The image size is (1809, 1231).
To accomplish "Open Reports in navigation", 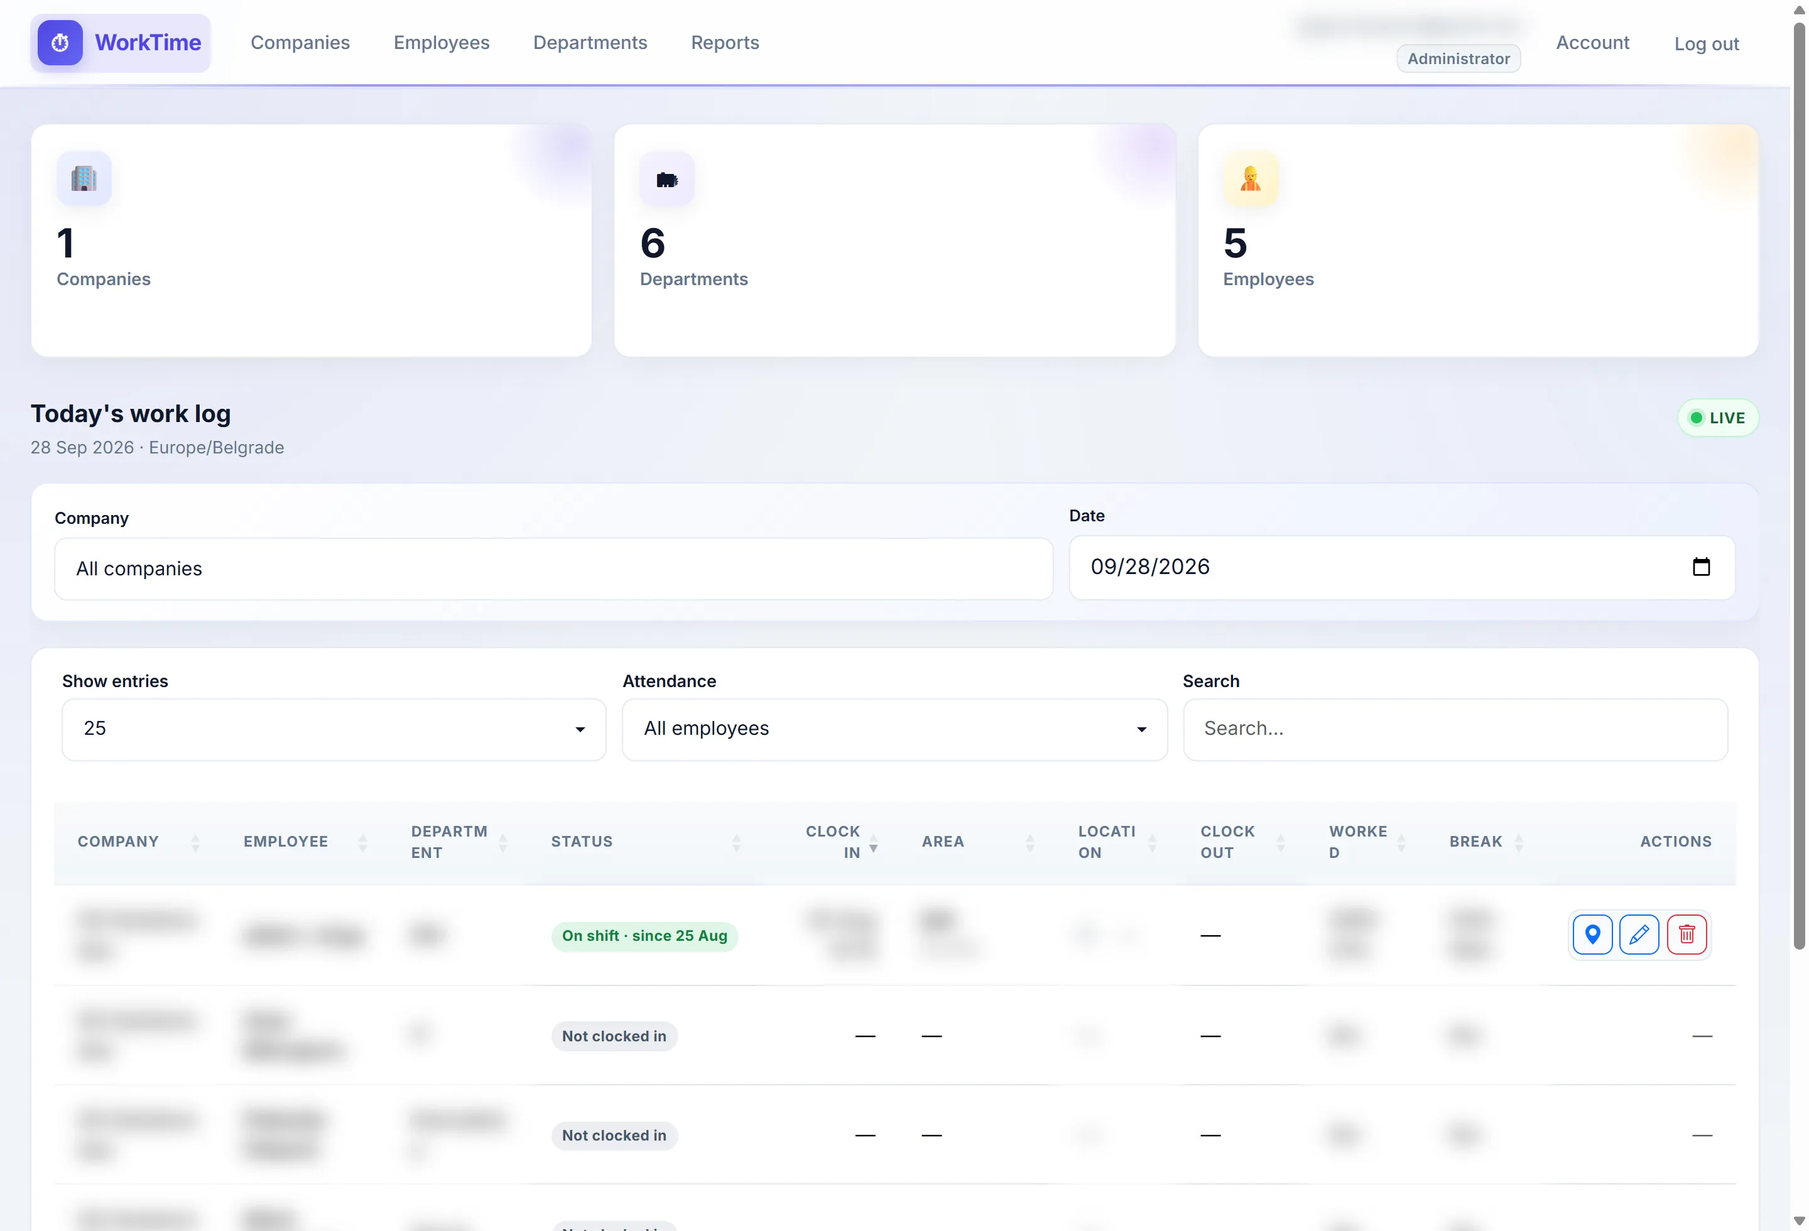I will click(x=725, y=43).
